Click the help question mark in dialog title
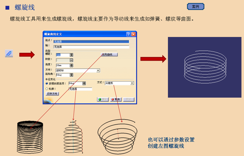Screen dimensions: 244x156 coord(128,34)
